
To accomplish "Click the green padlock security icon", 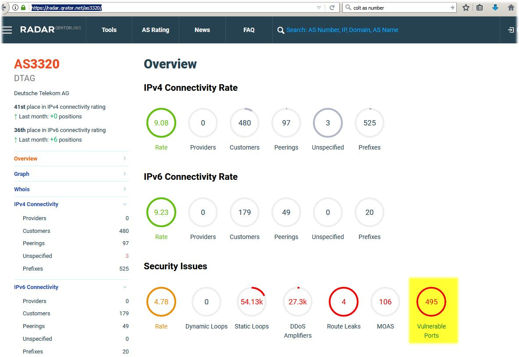I will (23, 7).
